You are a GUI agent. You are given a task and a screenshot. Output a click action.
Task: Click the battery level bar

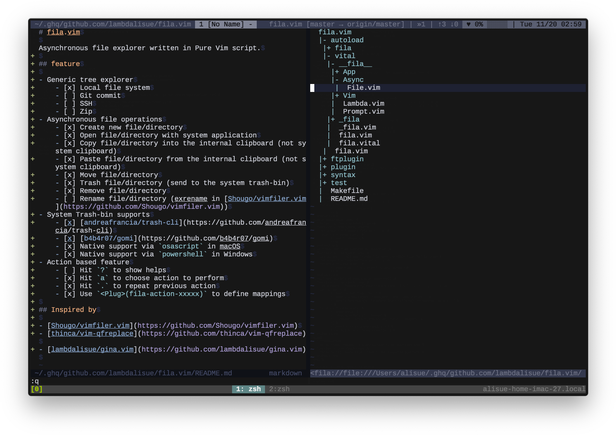coord(497,24)
